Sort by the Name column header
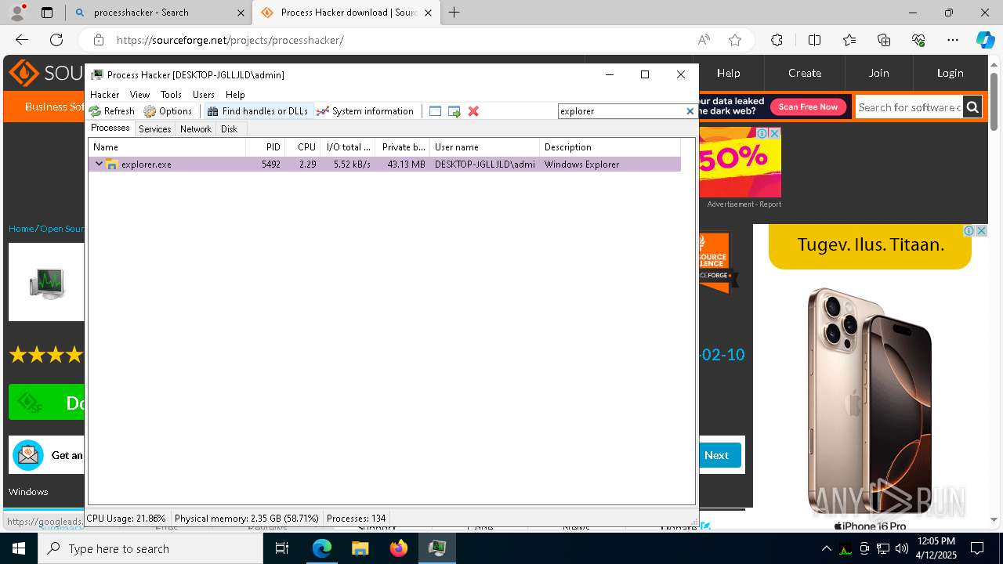 coord(167,147)
